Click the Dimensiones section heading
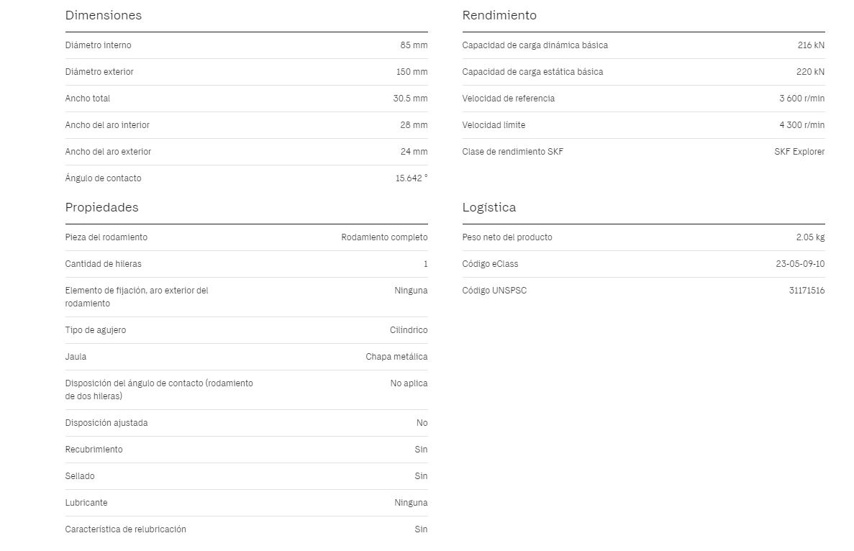 (103, 15)
